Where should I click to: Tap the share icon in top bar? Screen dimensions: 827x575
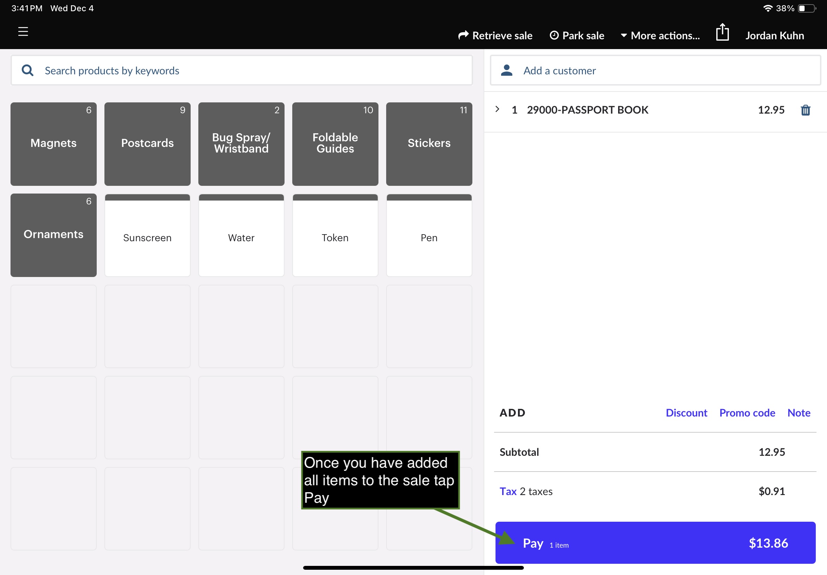[x=722, y=32]
